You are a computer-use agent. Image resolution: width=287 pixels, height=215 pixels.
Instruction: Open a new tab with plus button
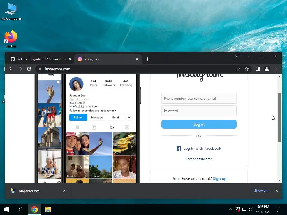click(x=148, y=59)
